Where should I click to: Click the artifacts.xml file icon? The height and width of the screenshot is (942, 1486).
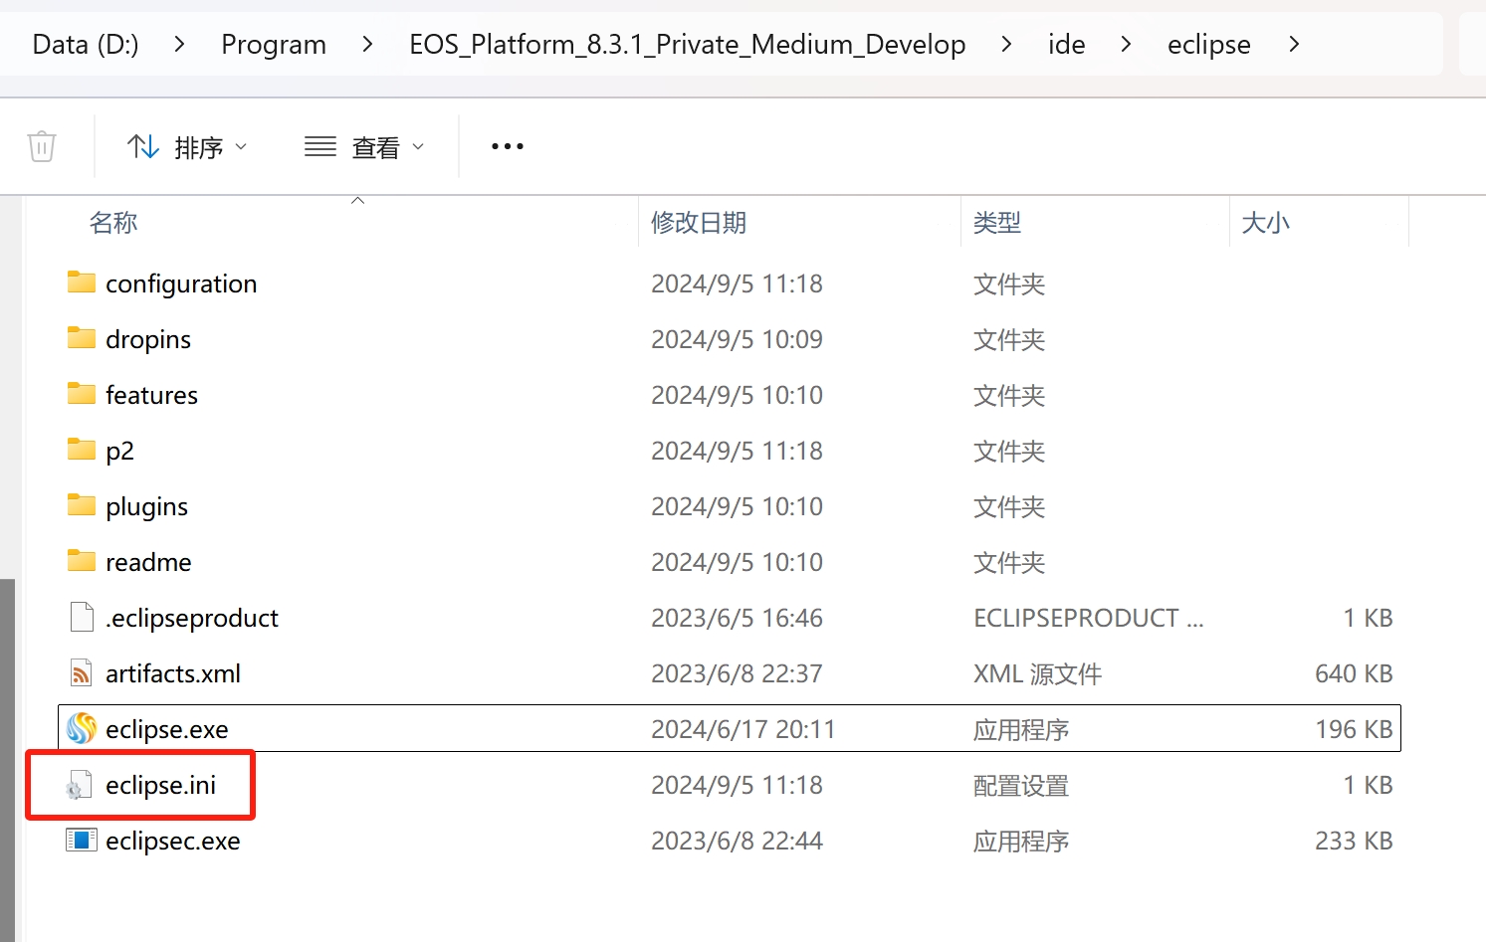pos(82,673)
